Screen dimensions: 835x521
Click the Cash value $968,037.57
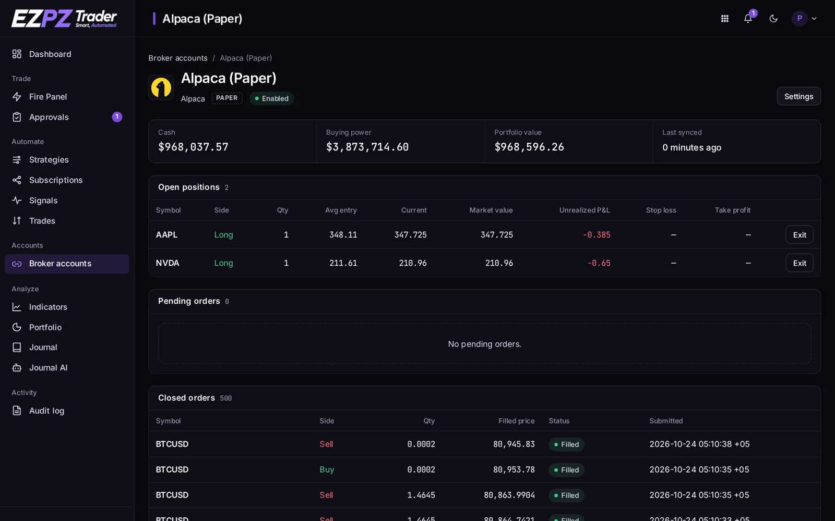click(x=193, y=147)
